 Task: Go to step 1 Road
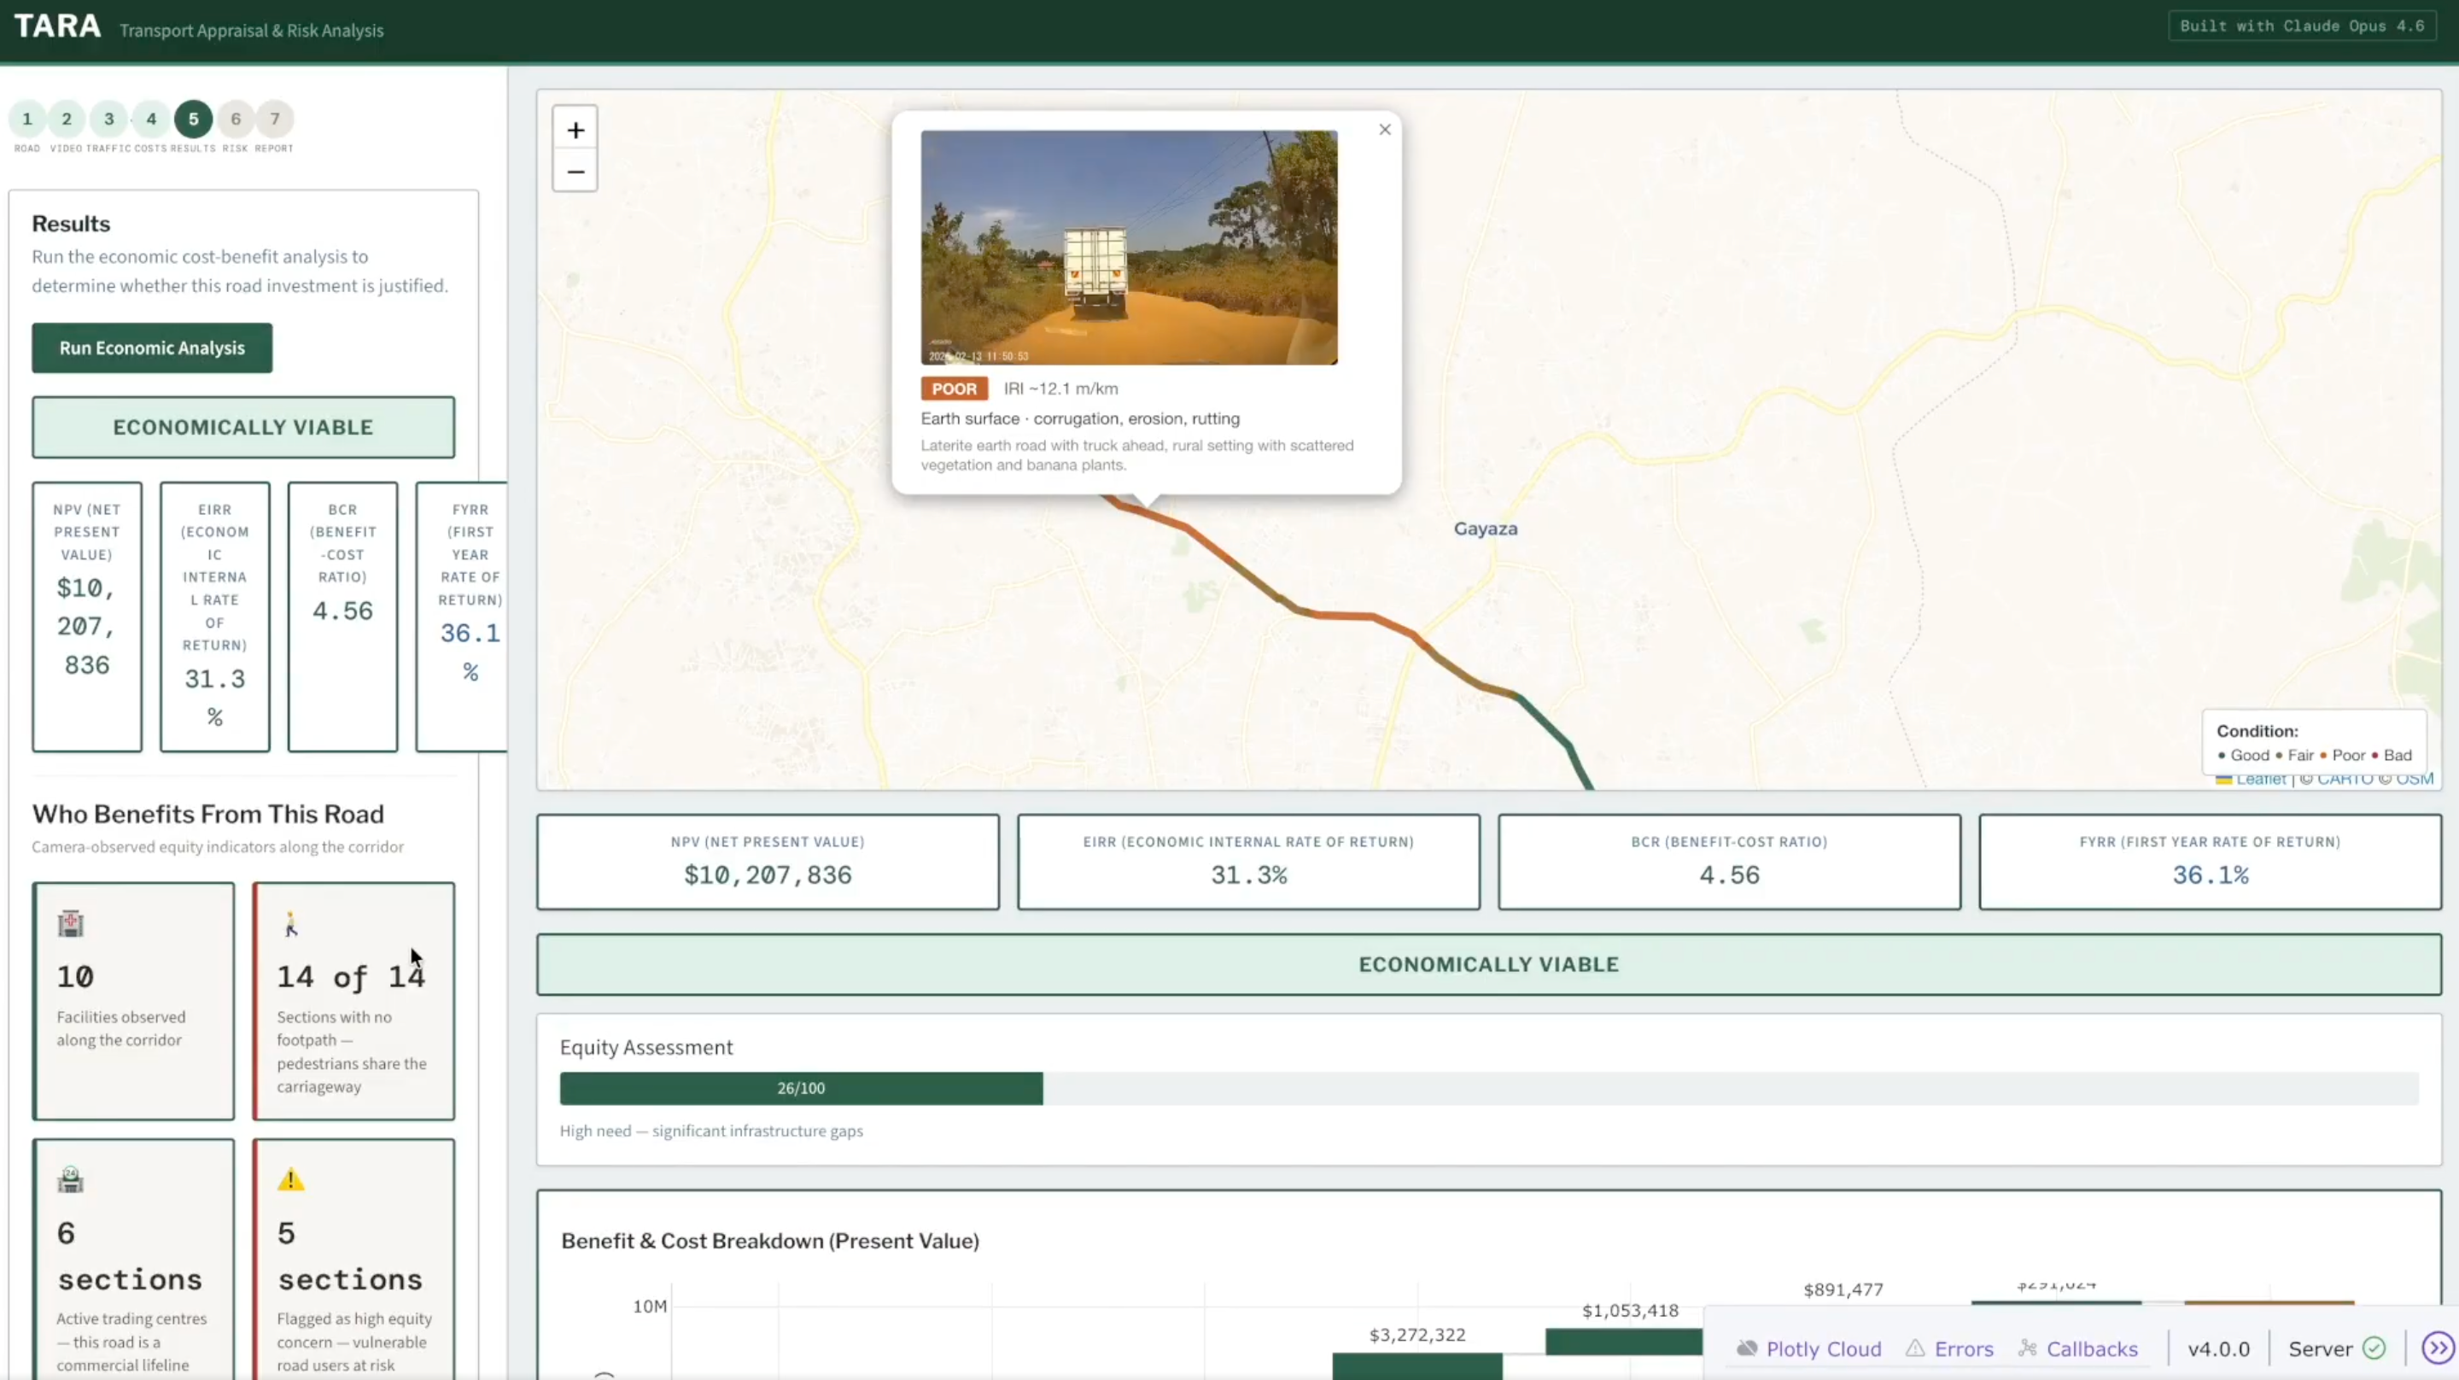click(26, 120)
